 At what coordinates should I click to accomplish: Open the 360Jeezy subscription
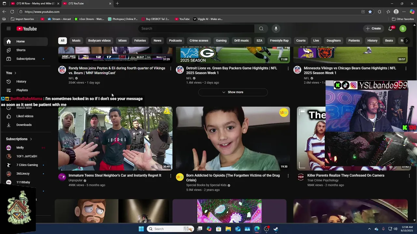click(x=25, y=174)
